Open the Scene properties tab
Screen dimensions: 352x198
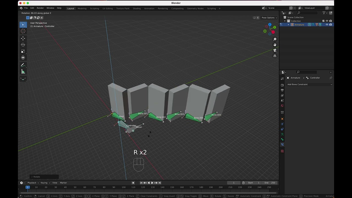point(282,101)
